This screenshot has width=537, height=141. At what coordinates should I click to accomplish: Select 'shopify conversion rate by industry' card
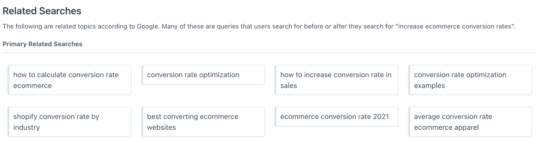pos(69,122)
